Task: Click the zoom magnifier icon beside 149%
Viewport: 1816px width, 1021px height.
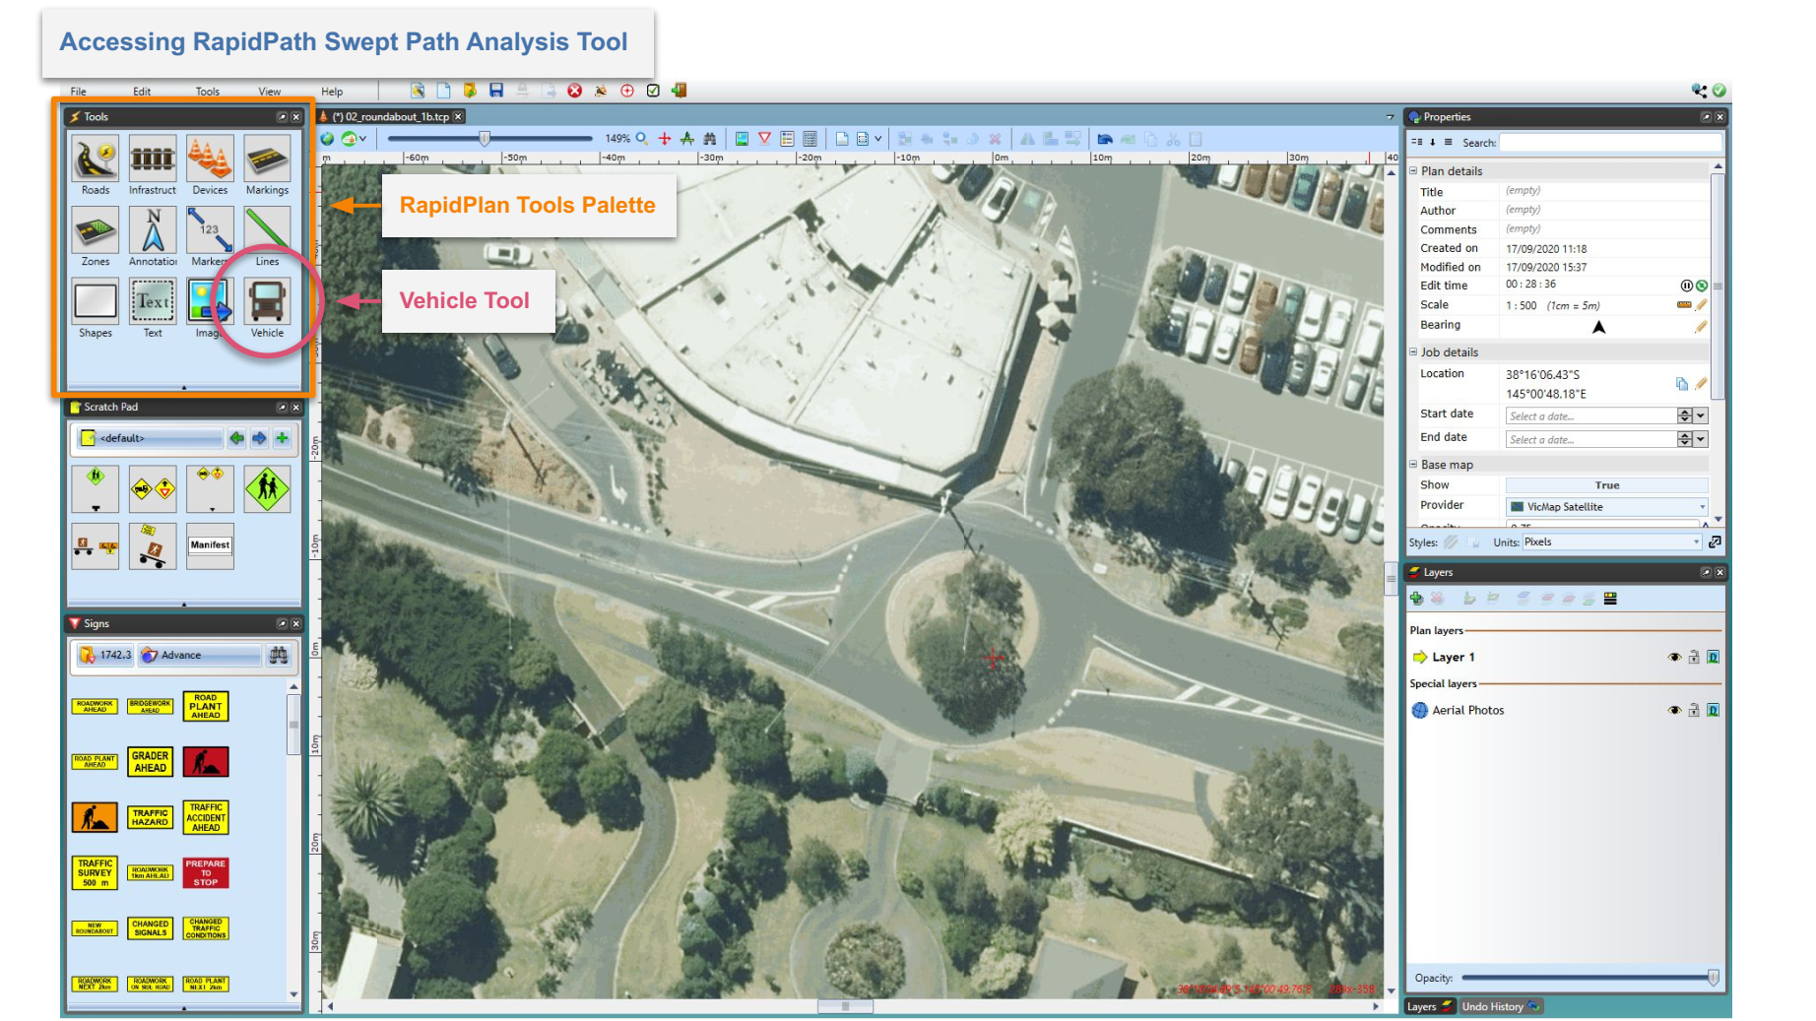Action: (x=642, y=139)
